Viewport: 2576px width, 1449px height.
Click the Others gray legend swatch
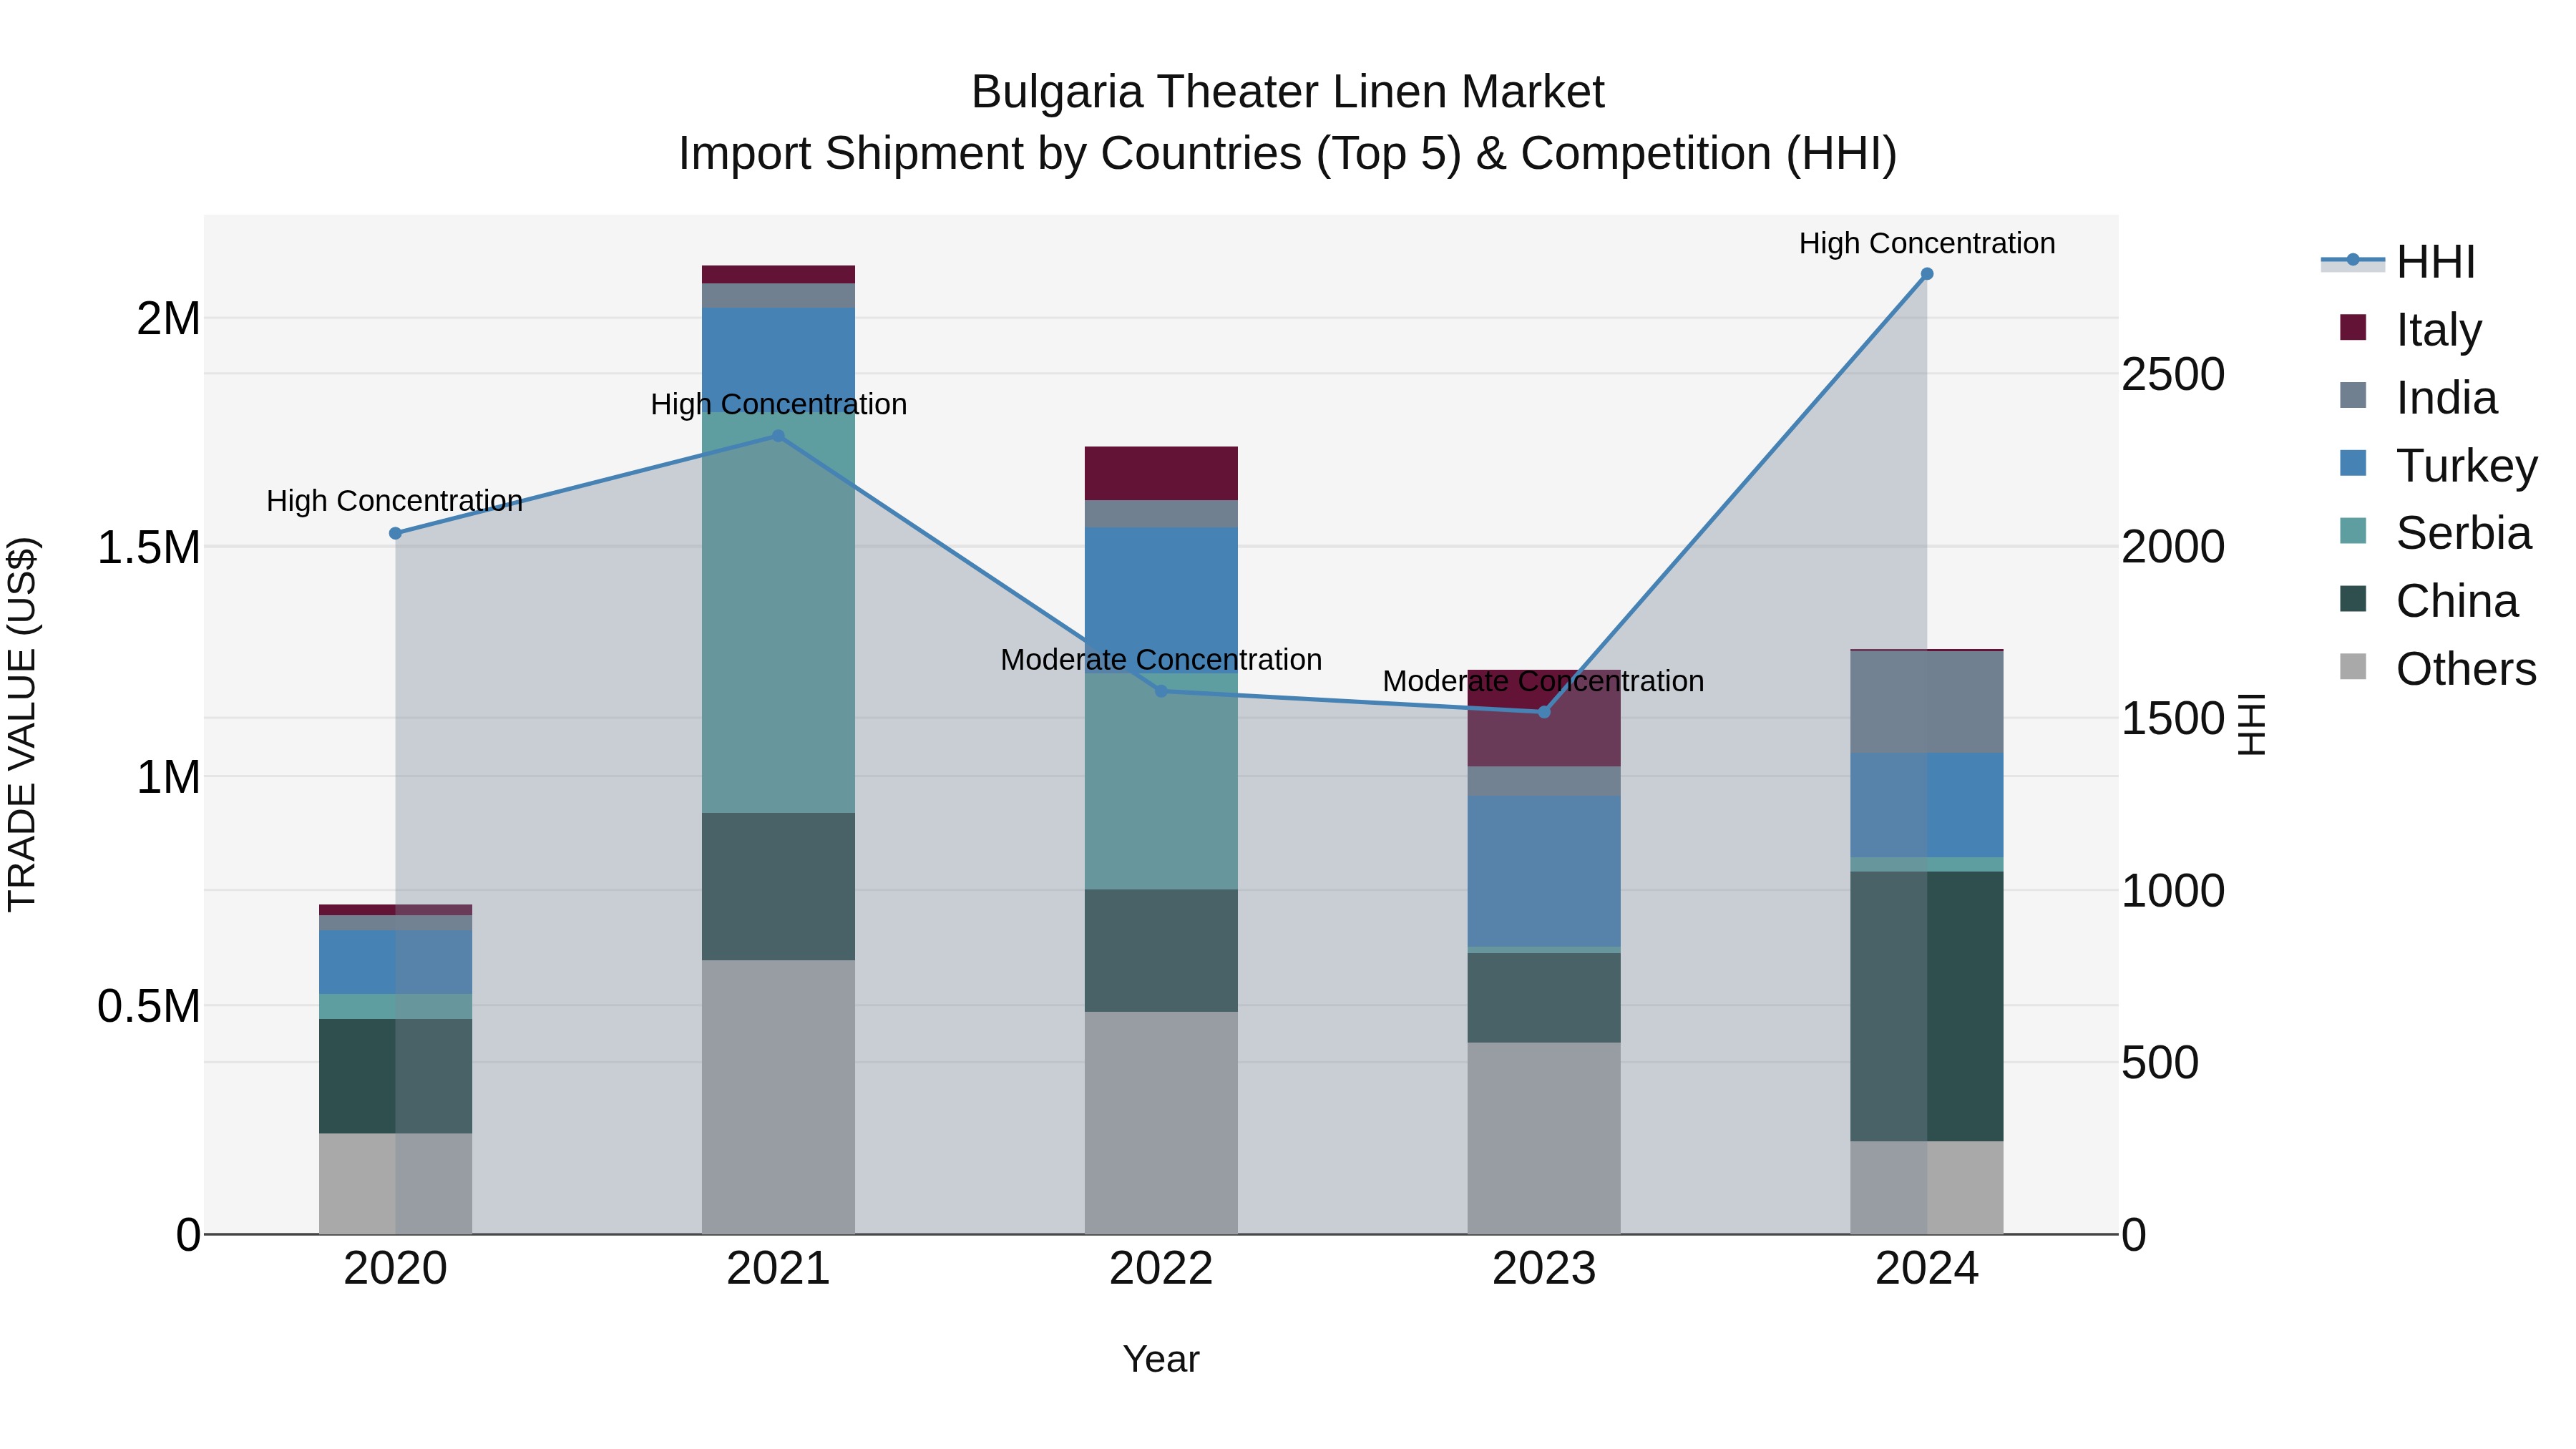pyautogui.click(x=2353, y=667)
